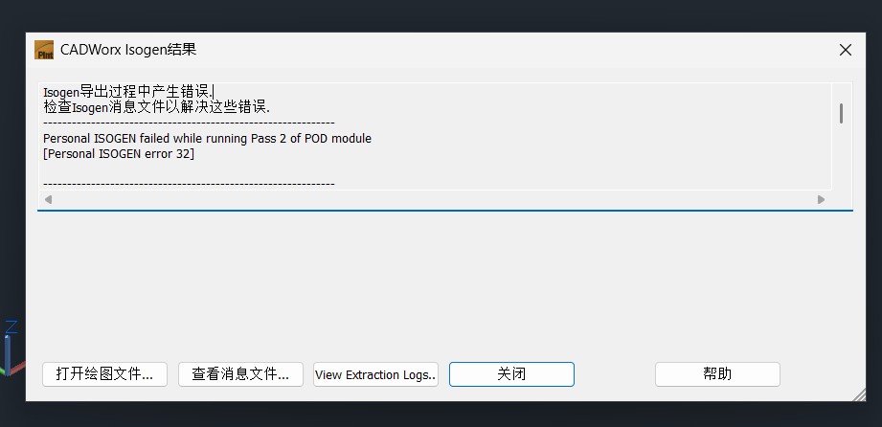Click the "[Personal ISOGEN error 32]" line
This screenshot has width=882, height=427.
(119, 153)
